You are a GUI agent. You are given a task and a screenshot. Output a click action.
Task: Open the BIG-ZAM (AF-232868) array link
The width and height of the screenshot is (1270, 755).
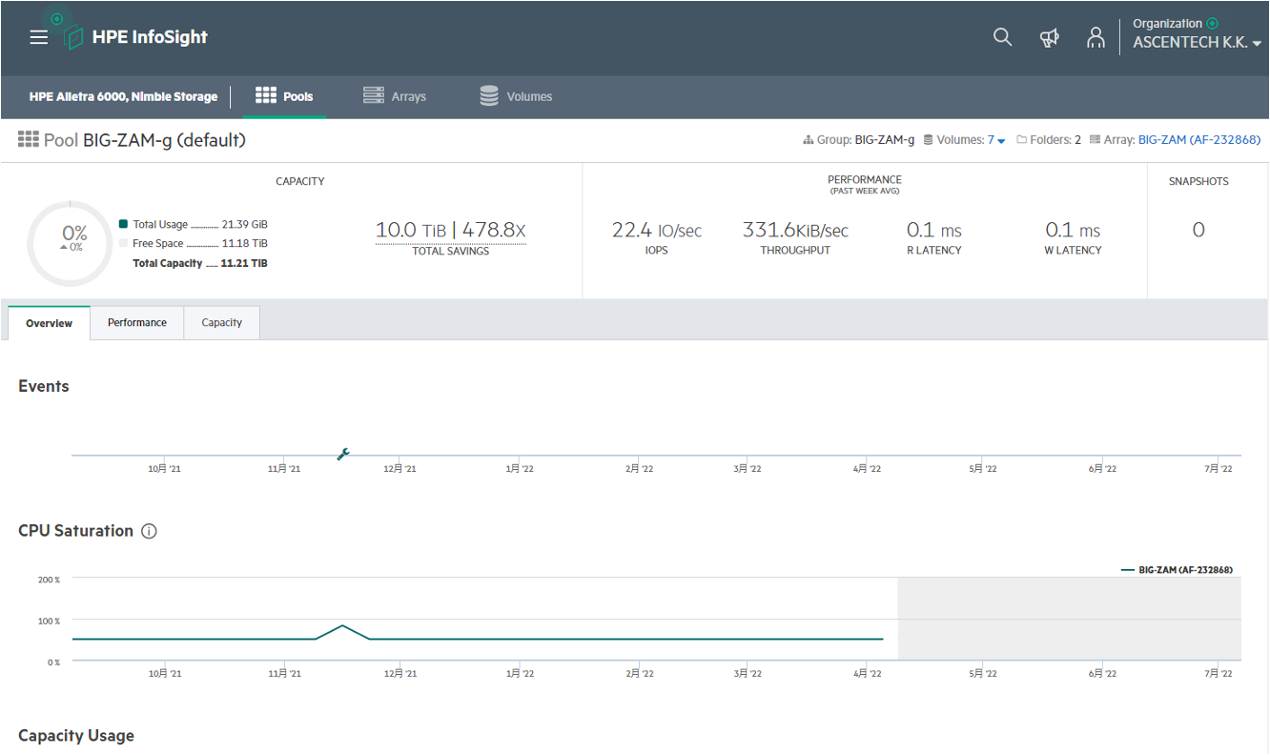coord(1199,140)
